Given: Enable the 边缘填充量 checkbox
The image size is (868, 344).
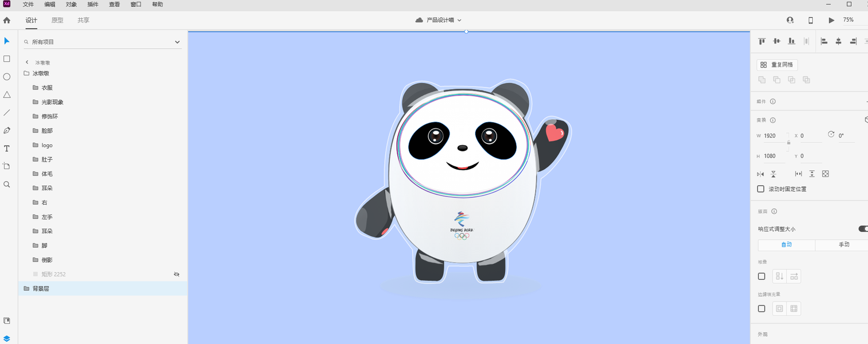Looking at the screenshot, I should (x=761, y=308).
